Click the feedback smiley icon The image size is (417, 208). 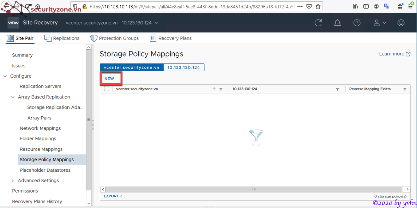click(401, 23)
